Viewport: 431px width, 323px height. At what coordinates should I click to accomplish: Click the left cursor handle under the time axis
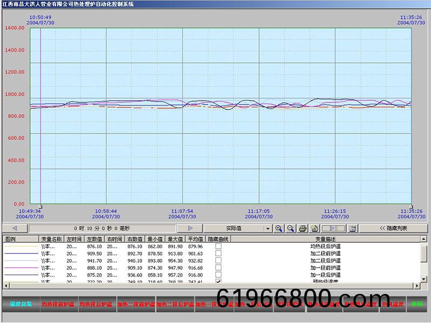pyautogui.click(x=40, y=206)
